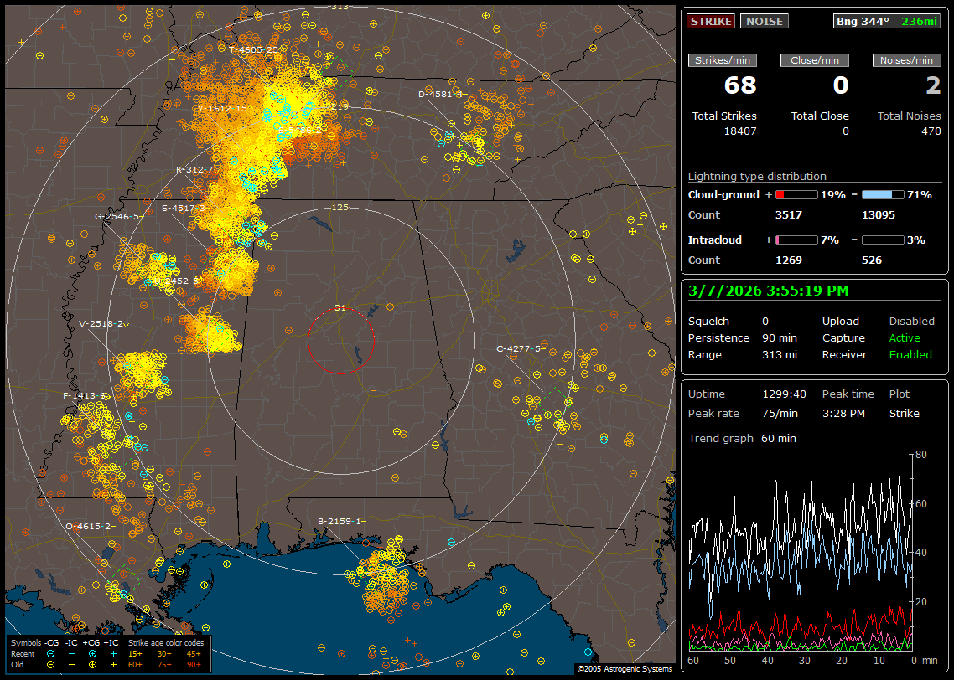Click storm cell label F-1413-6
This screenshot has width=954, height=680.
85,395
